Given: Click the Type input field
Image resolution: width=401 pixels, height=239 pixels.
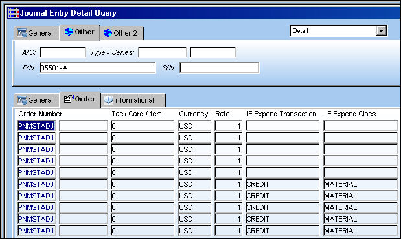Looking at the screenshot, I should pyautogui.click(x=163, y=52).
